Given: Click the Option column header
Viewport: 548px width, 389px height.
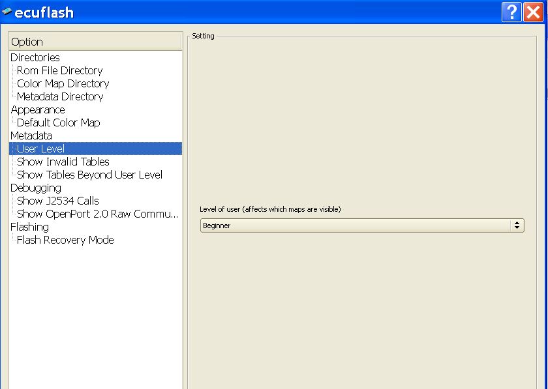Looking at the screenshot, I should [95, 42].
